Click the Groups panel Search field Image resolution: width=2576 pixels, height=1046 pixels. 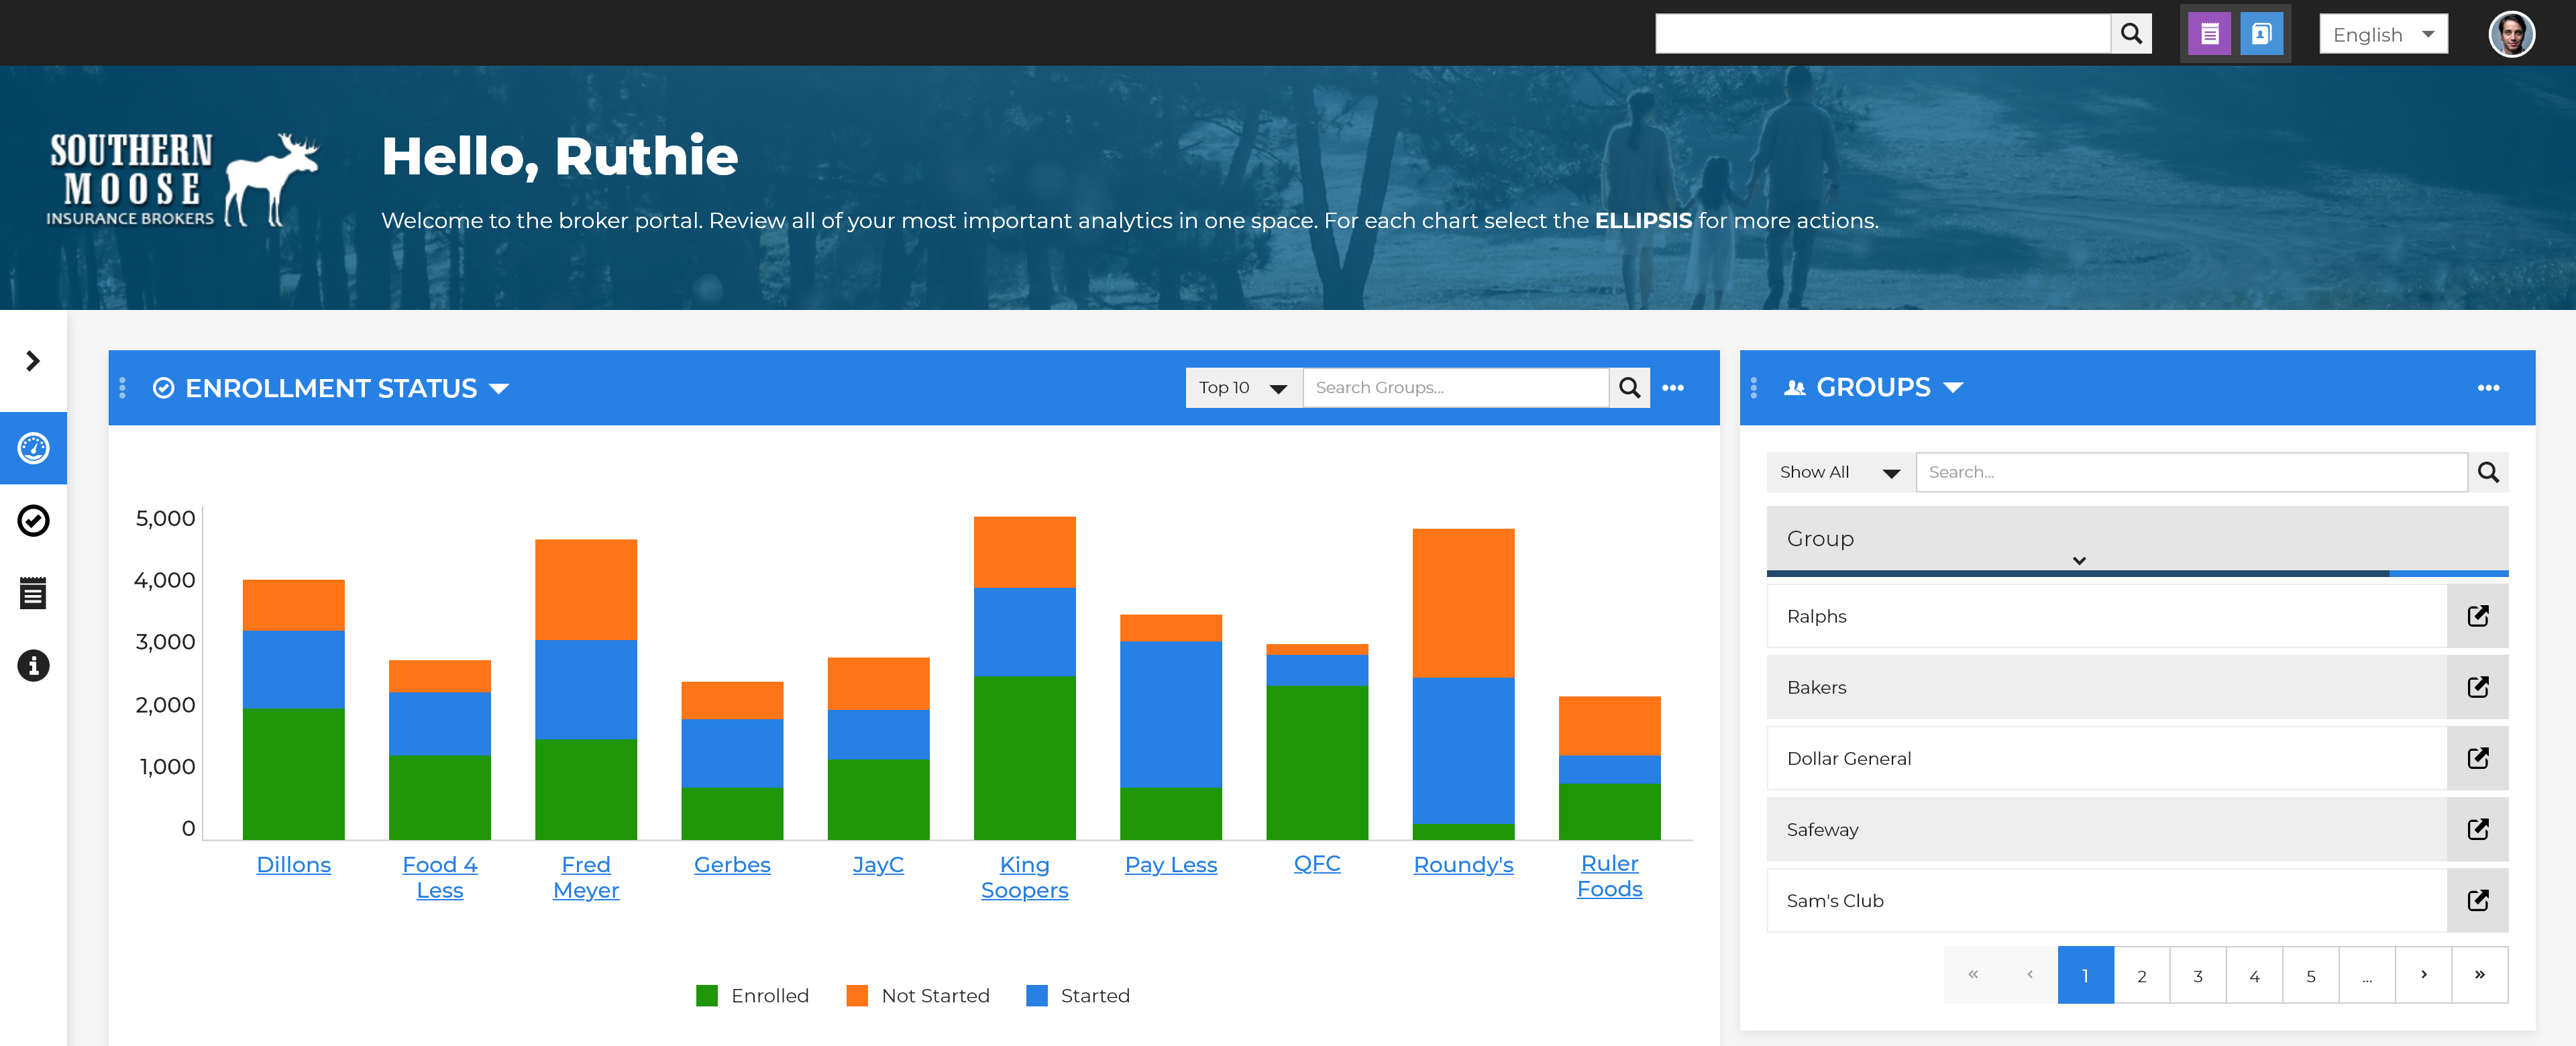click(2191, 472)
